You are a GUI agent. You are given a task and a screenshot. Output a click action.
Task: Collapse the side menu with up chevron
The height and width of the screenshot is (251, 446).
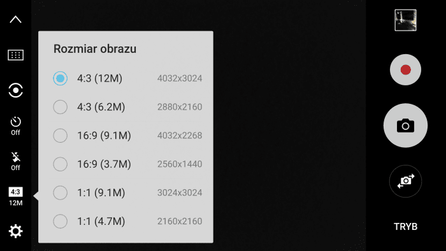click(x=16, y=19)
